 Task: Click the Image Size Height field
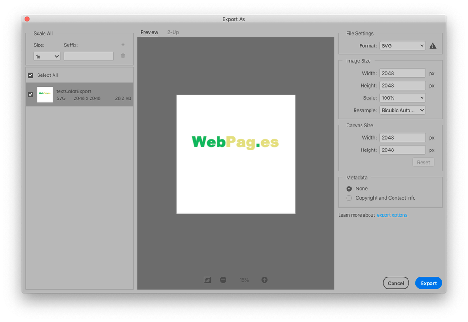(x=402, y=85)
